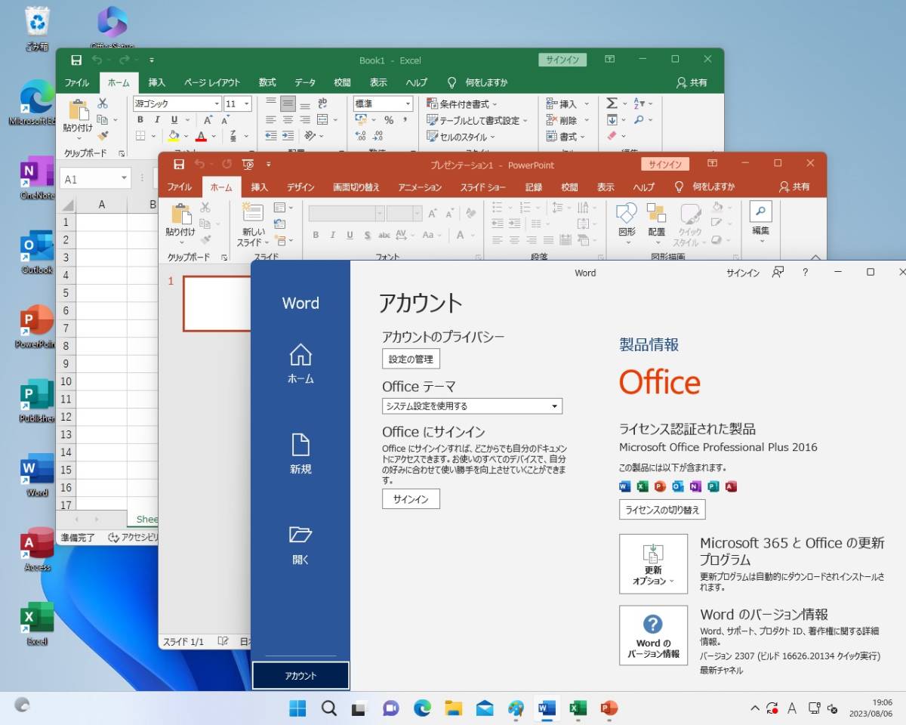Expand system tray hidden icons chevron
This screenshot has height=725, width=906.
tap(755, 708)
